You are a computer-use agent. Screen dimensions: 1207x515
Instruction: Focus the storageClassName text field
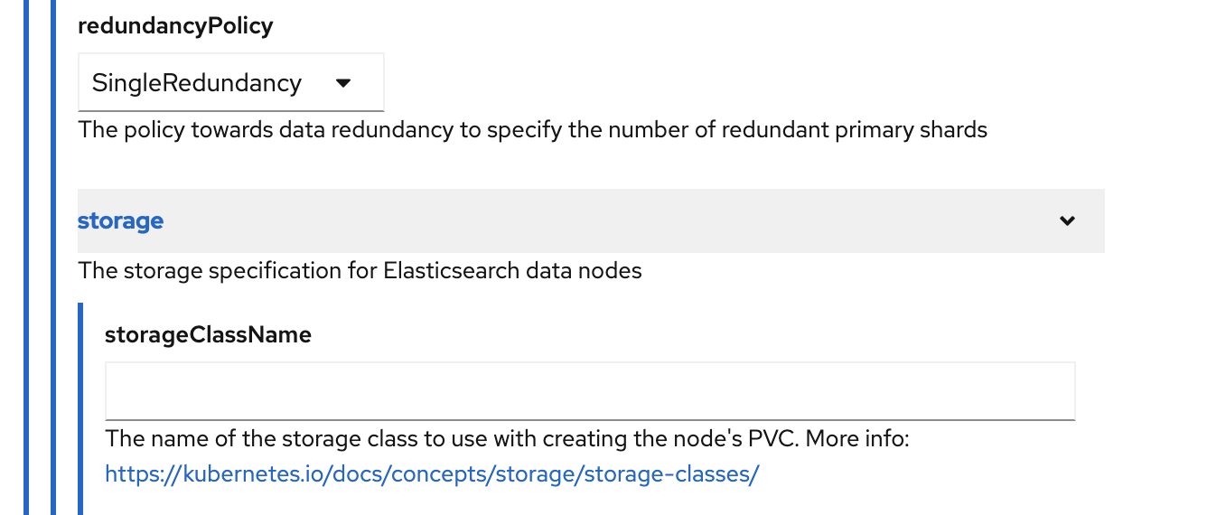click(x=589, y=390)
